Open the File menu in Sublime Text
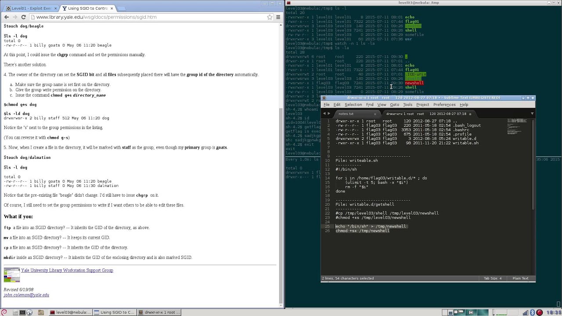Screen dimensions: 562x316 click(x=326, y=104)
